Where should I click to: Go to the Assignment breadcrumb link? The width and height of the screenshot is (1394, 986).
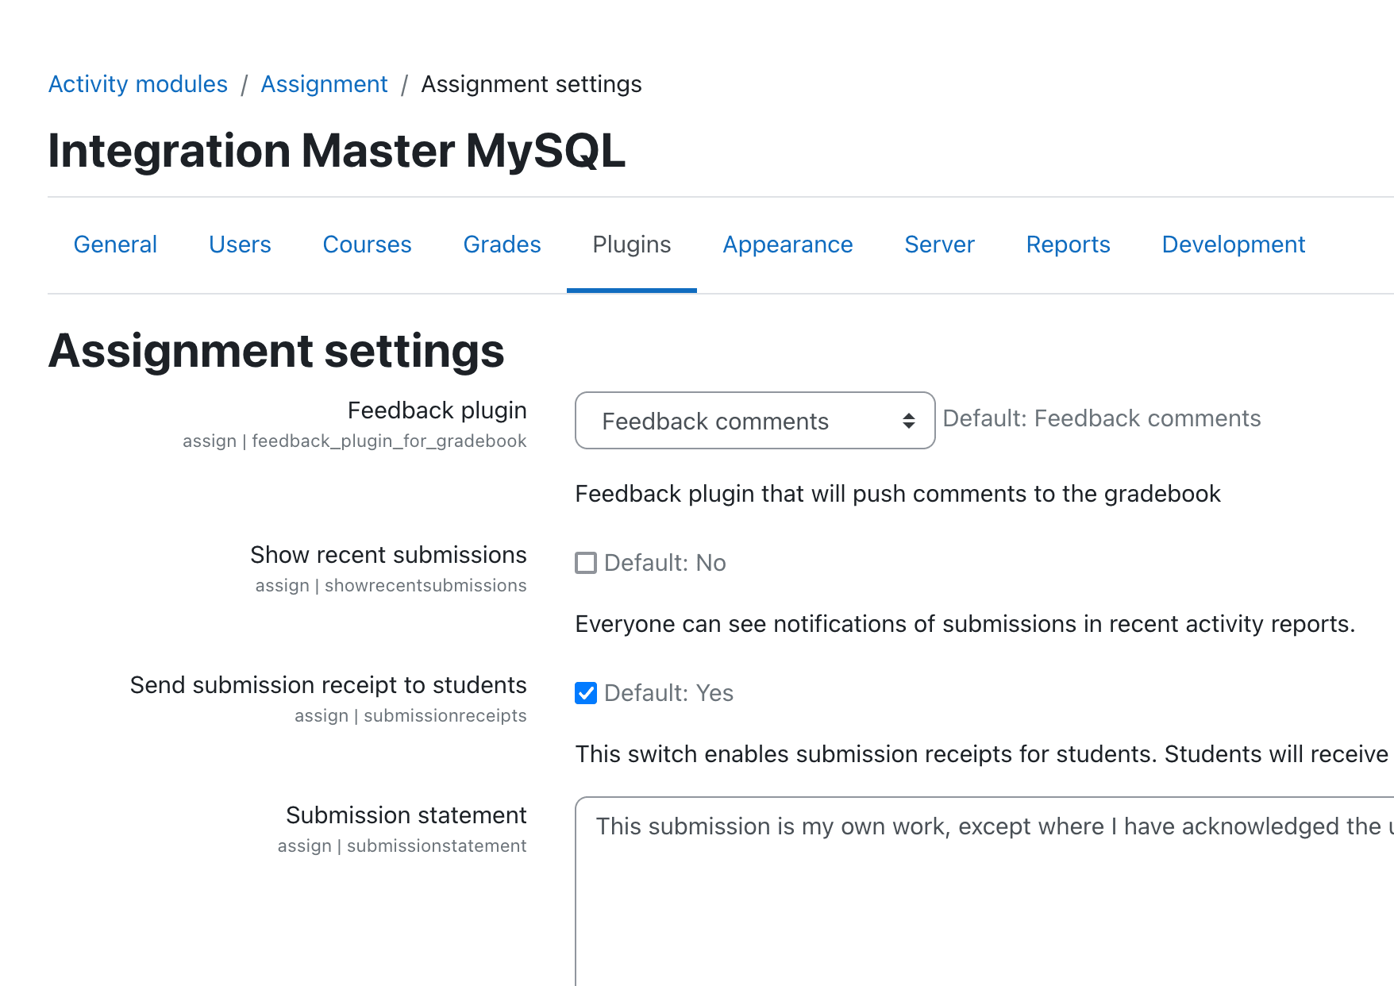pyautogui.click(x=324, y=84)
